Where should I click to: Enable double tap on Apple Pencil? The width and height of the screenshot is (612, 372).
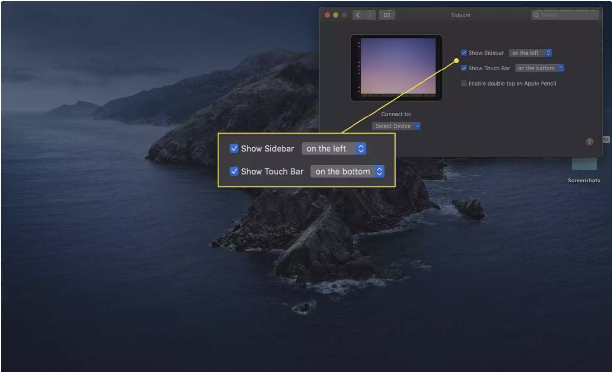[464, 83]
